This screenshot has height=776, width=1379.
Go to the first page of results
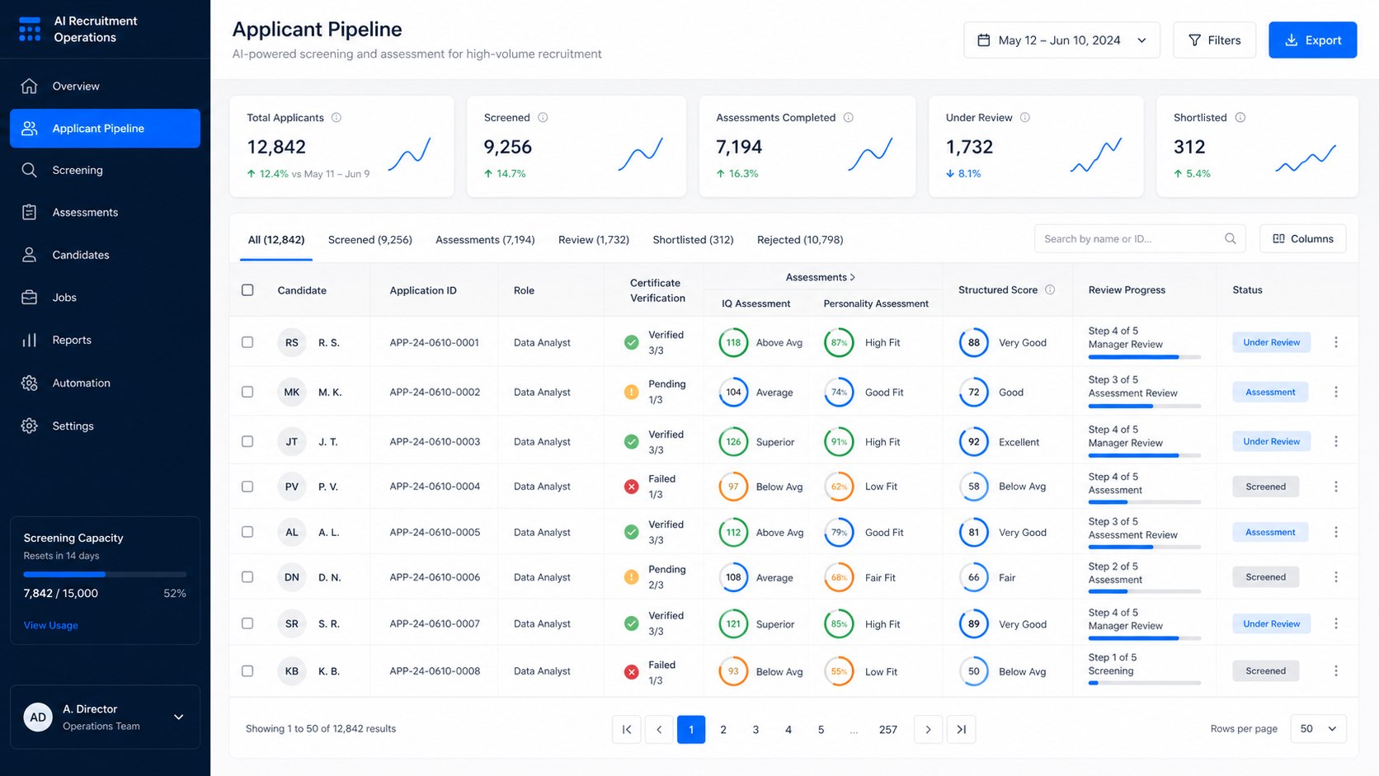(x=627, y=730)
